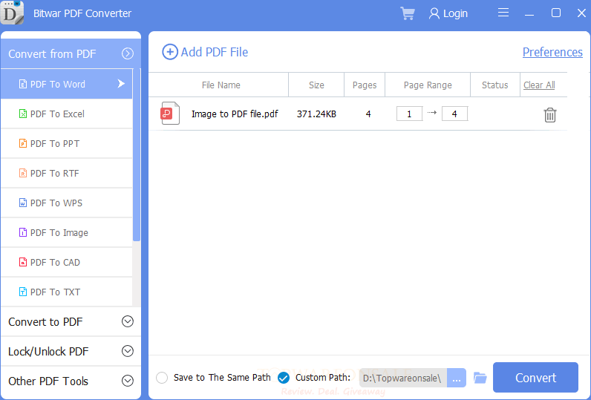Open the hamburger menu icon
The height and width of the screenshot is (400, 591).
[503, 13]
